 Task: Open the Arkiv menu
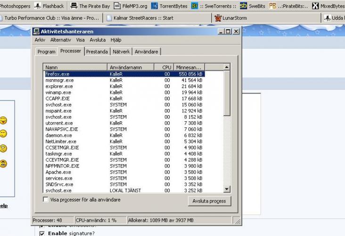(40, 40)
